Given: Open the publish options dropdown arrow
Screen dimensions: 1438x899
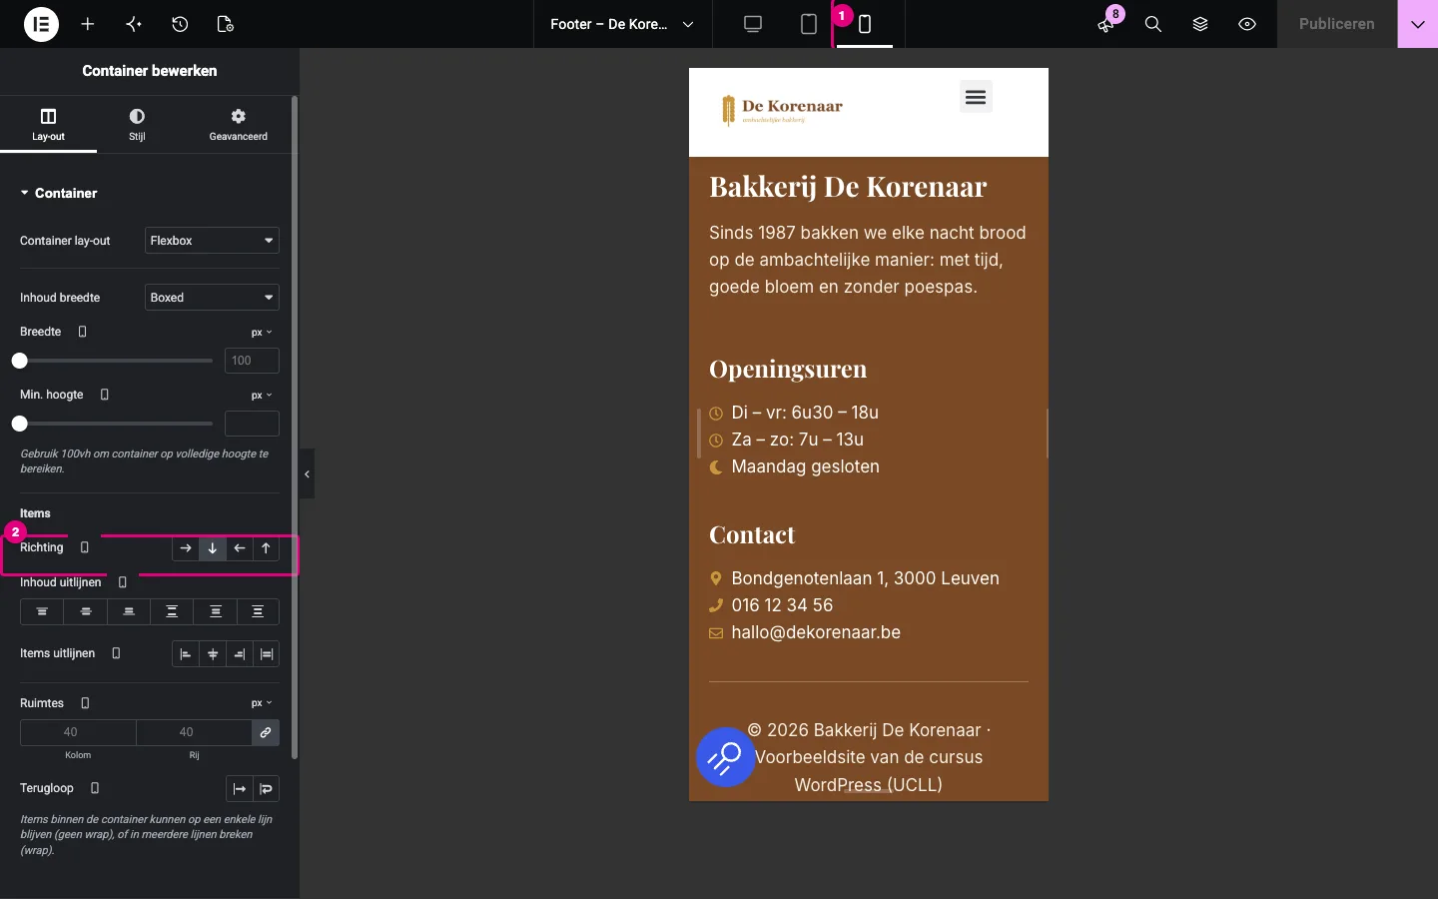Looking at the screenshot, I should tap(1418, 24).
